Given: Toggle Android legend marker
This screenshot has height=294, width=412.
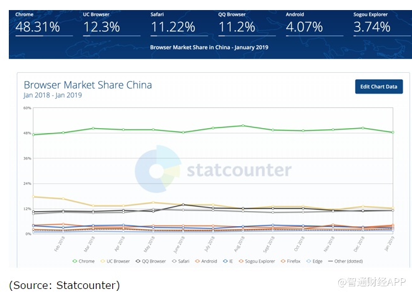Looking at the screenshot, I should 208,261.
